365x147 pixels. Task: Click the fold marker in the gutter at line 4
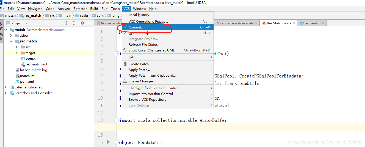coord(117,54)
